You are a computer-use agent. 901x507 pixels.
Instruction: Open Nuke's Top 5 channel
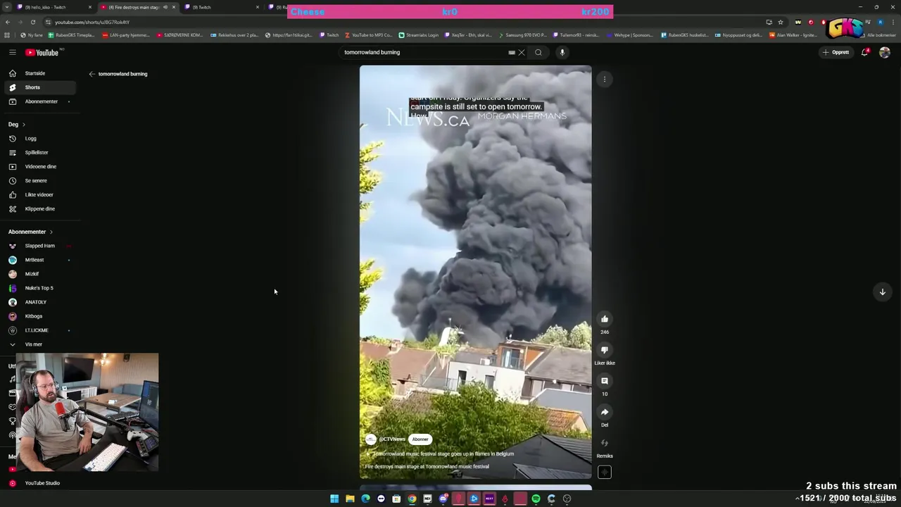coord(39,288)
